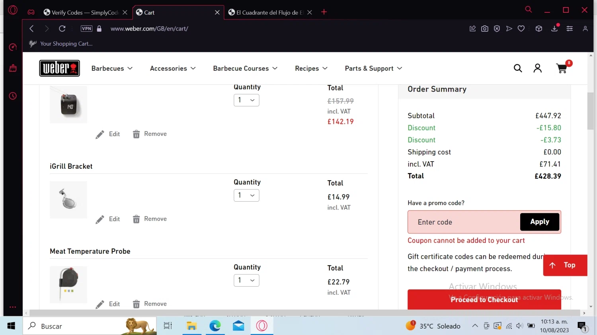Open the player arrow icon
597x335 pixels.
509,29
